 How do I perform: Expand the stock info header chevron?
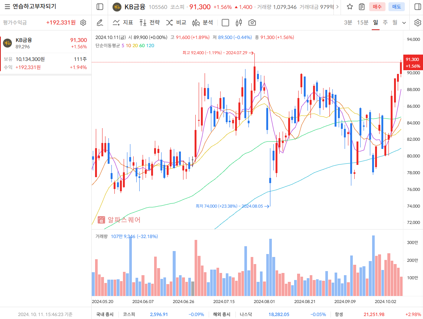pyautogui.click(x=337, y=7)
